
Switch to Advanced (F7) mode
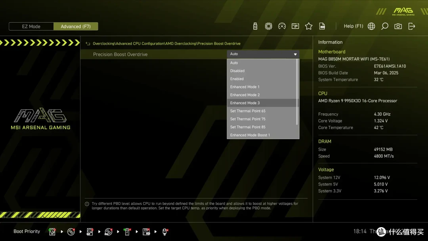(x=76, y=27)
